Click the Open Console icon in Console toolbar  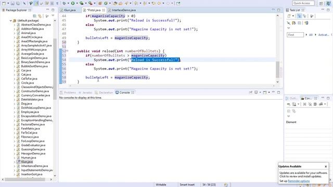click(x=265, y=92)
